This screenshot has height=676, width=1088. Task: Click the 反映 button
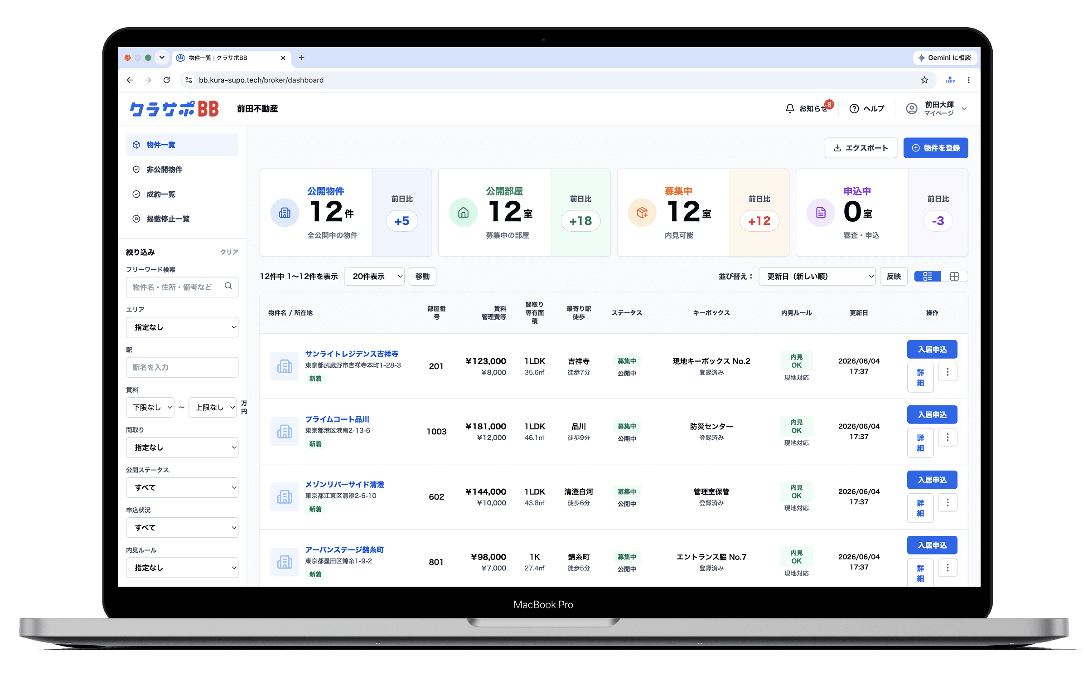pyautogui.click(x=894, y=277)
